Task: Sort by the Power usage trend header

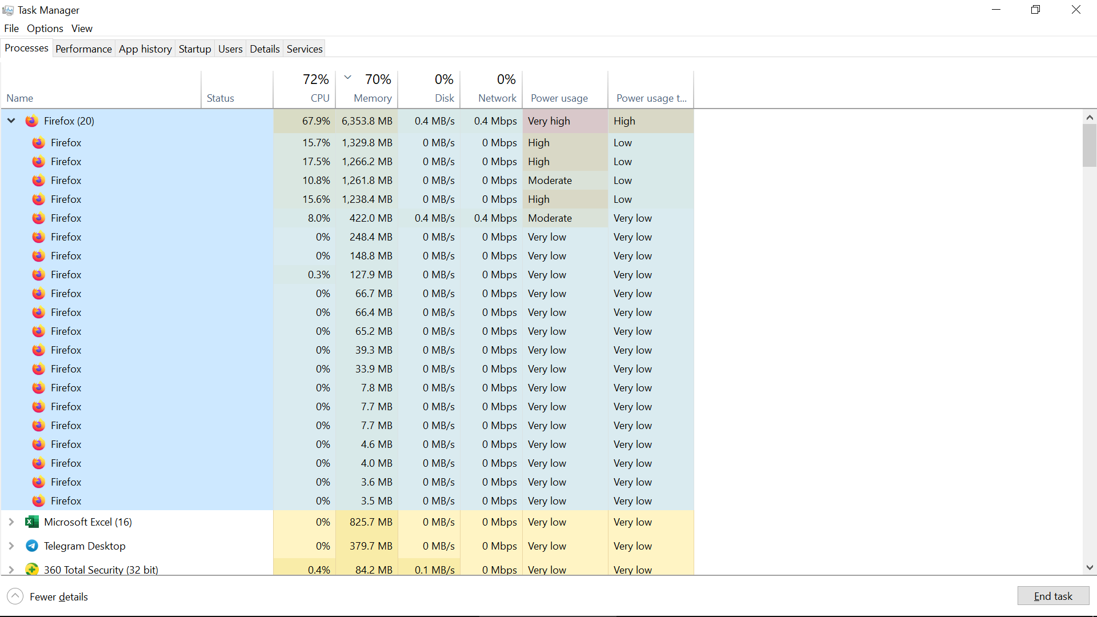Action: click(651, 89)
